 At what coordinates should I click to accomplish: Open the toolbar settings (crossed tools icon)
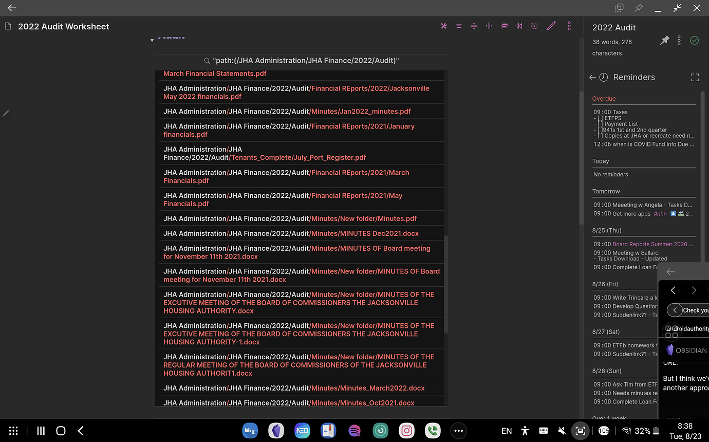(x=444, y=26)
